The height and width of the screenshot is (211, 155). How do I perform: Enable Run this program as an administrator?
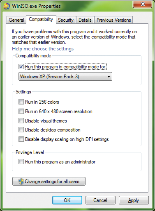click(21, 162)
